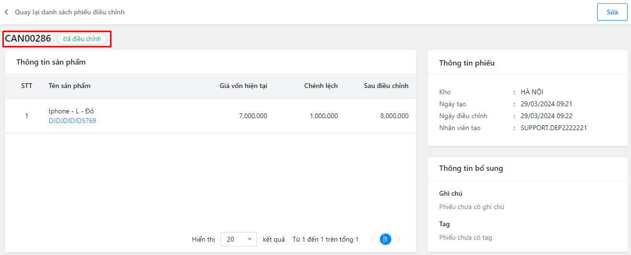Click the adjusted value 8,000,000
631x255 pixels.
click(x=395, y=116)
